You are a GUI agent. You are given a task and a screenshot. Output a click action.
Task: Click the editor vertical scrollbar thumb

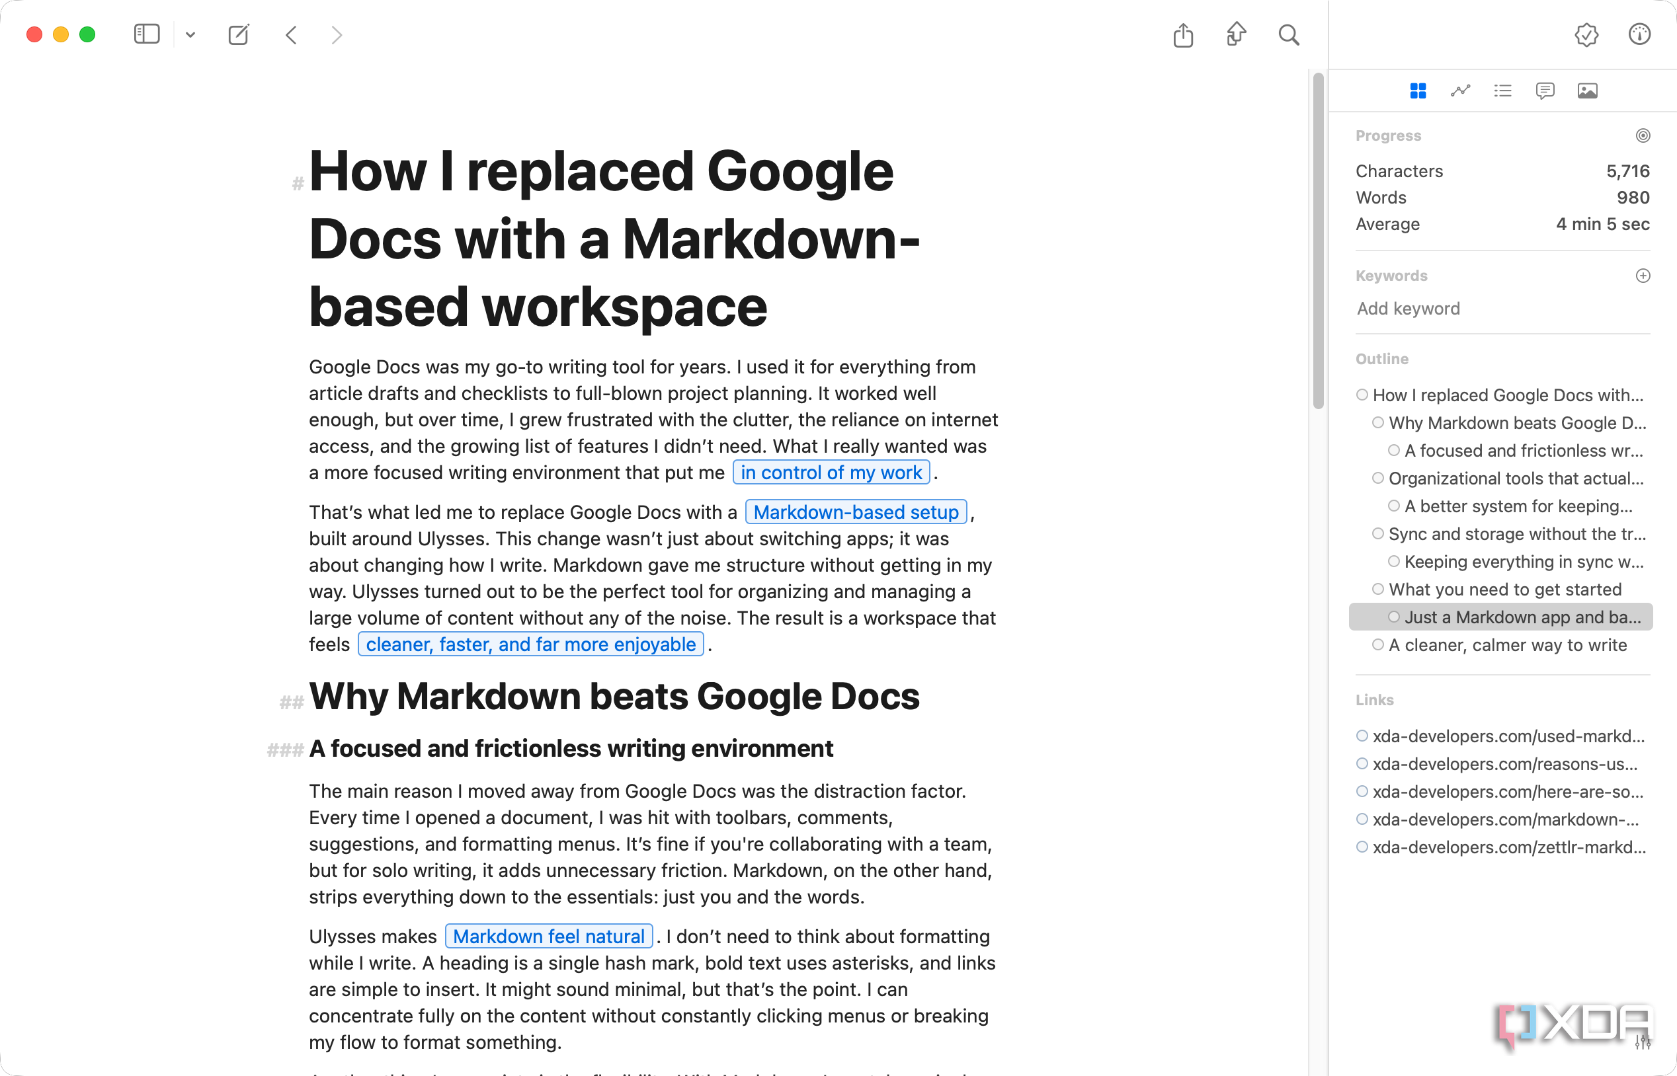coord(1318,241)
